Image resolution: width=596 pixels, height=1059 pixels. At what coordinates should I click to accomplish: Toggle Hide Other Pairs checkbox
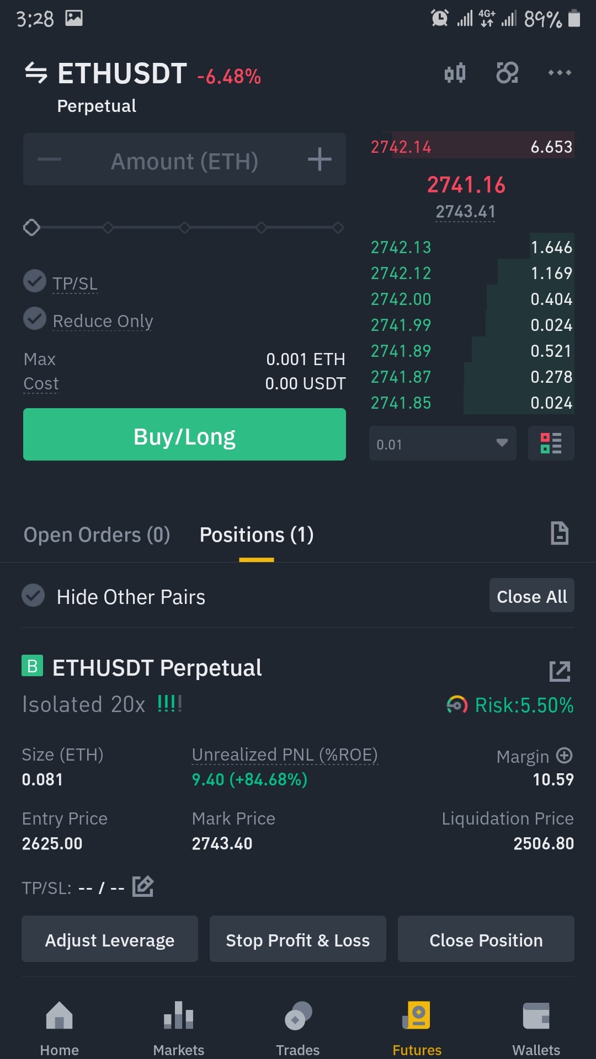coord(33,595)
